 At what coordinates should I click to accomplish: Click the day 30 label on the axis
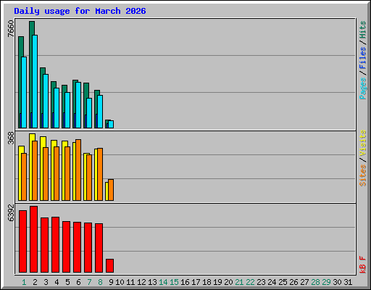[x=337, y=282]
